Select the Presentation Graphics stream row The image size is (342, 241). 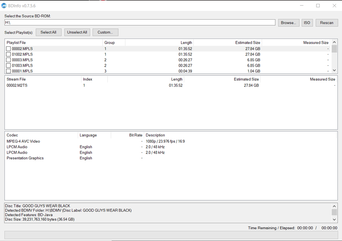(x=171, y=158)
